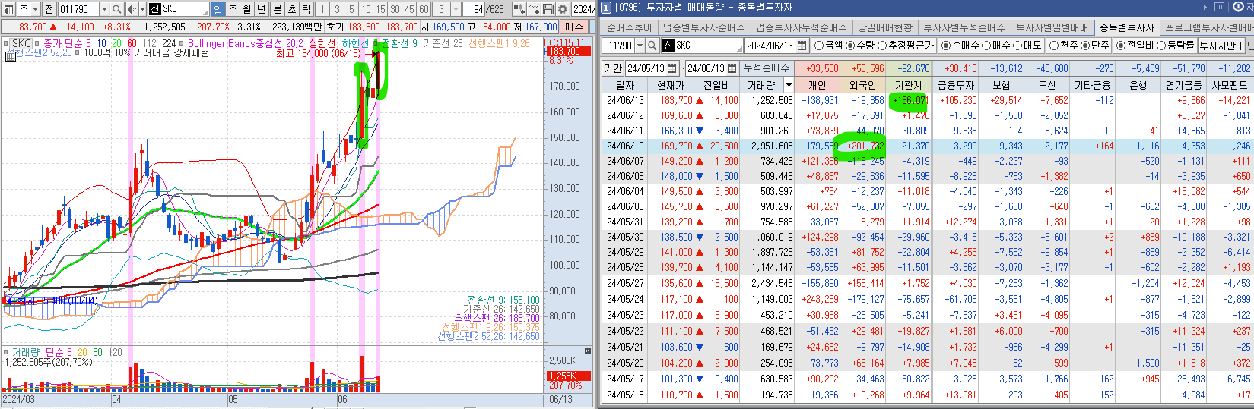The width and height of the screenshot is (1254, 409).
Task: Click the 기간 period button
Action: coord(613,68)
